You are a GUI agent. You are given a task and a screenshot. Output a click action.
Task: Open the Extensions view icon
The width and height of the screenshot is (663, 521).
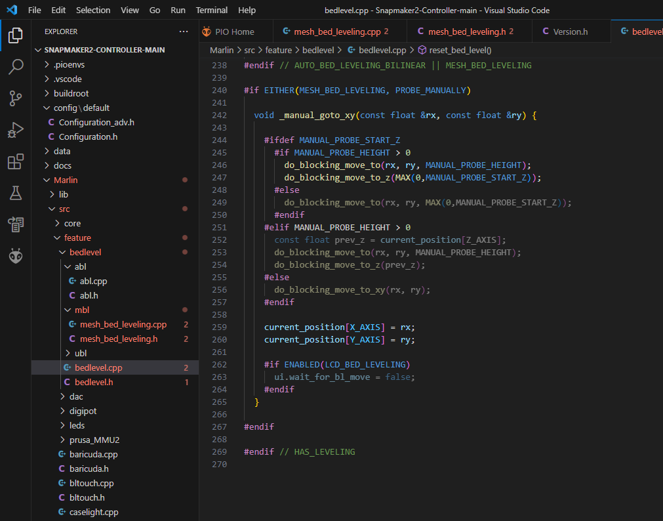(16, 161)
